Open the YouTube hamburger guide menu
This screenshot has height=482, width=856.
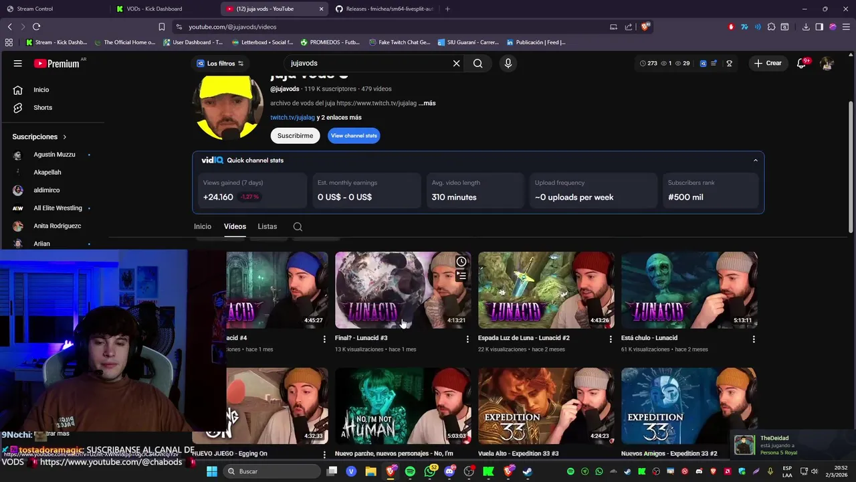18,64
